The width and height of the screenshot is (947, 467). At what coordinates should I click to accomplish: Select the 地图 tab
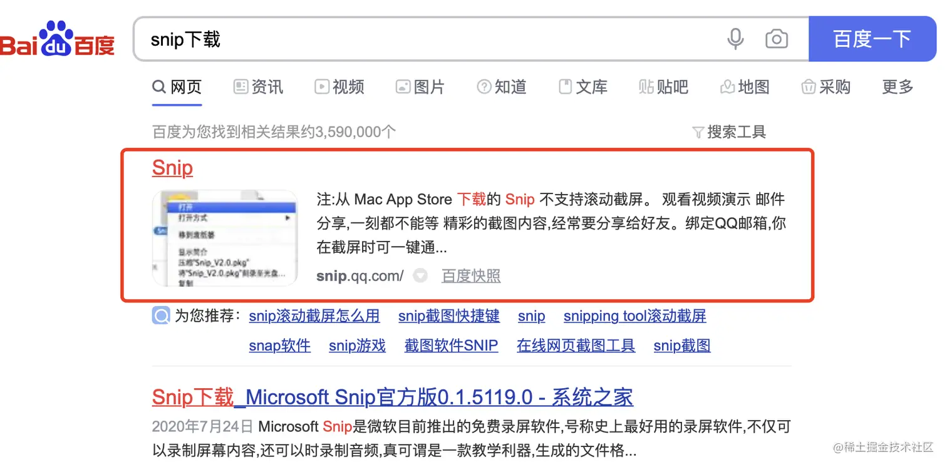(x=745, y=87)
